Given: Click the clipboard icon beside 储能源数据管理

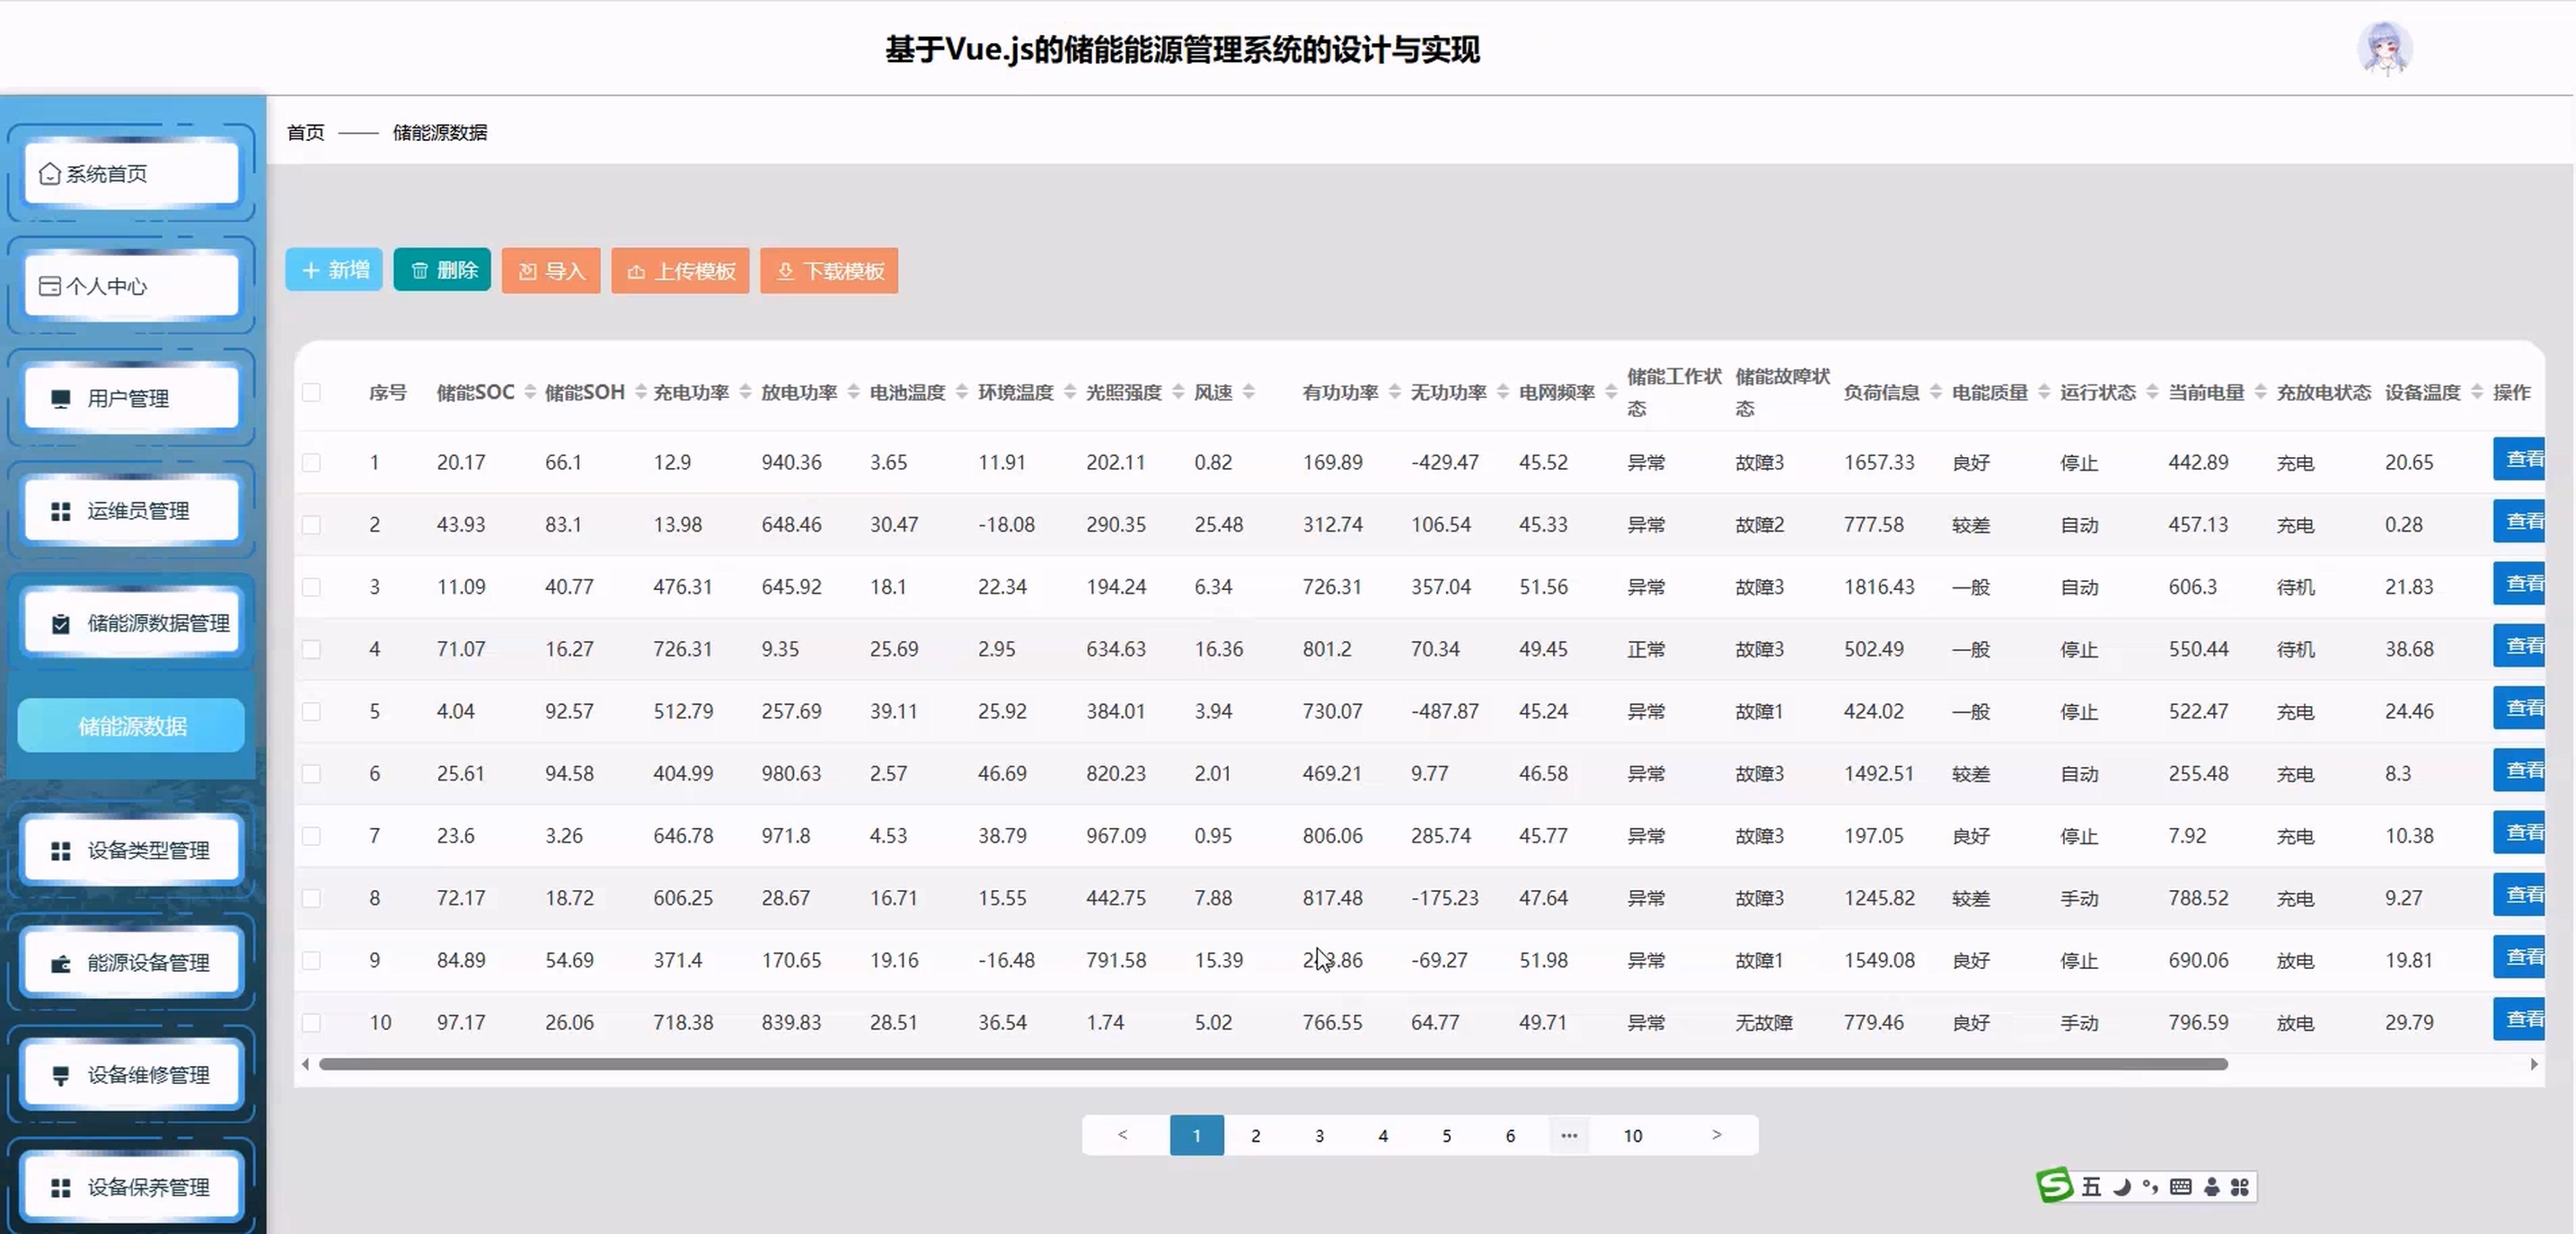Looking at the screenshot, I should (x=61, y=624).
